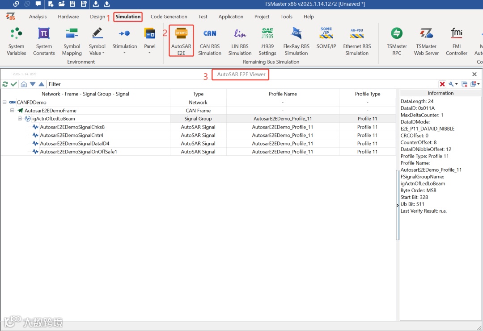
Task: Click the green checkmark verify icon
Action: (13, 84)
